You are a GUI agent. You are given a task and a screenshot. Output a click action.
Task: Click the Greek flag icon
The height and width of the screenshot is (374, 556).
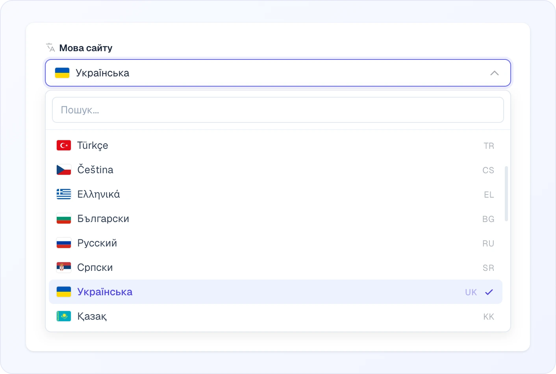pyautogui.click(x=64, y=194)
